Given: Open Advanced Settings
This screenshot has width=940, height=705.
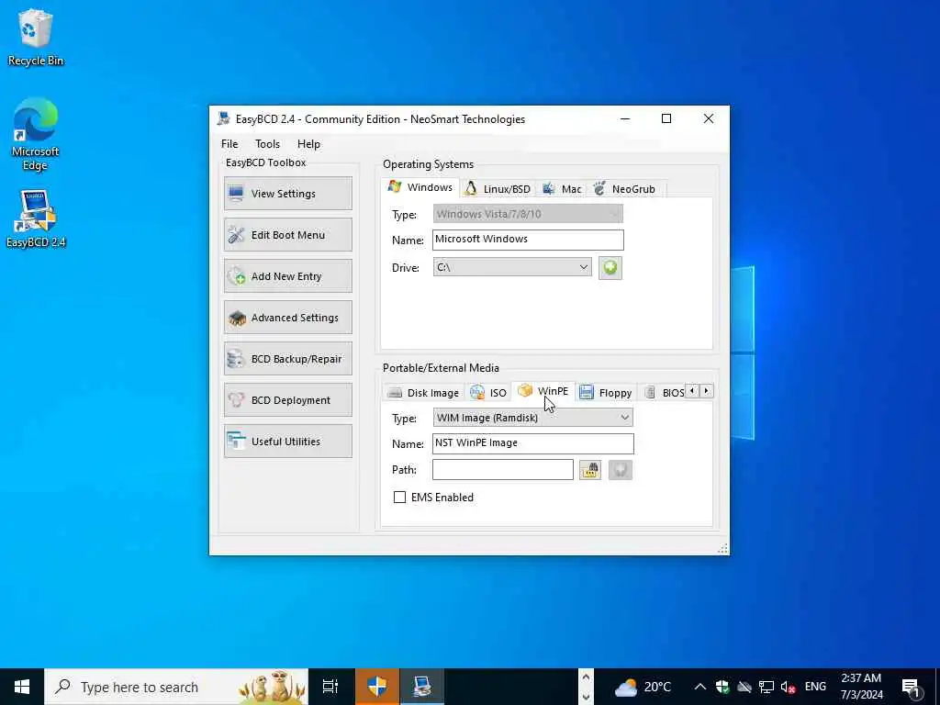Looking at the screenshot, I should (x=287, y=318).
